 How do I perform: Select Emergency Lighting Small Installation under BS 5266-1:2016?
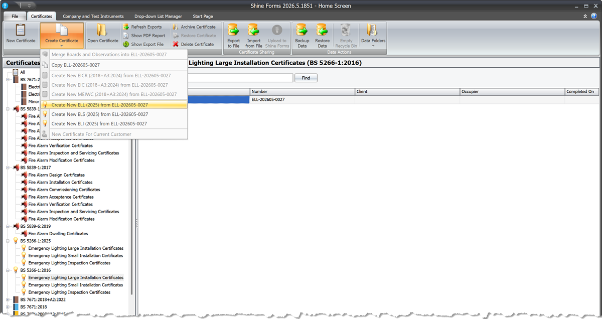pos(76,285)
